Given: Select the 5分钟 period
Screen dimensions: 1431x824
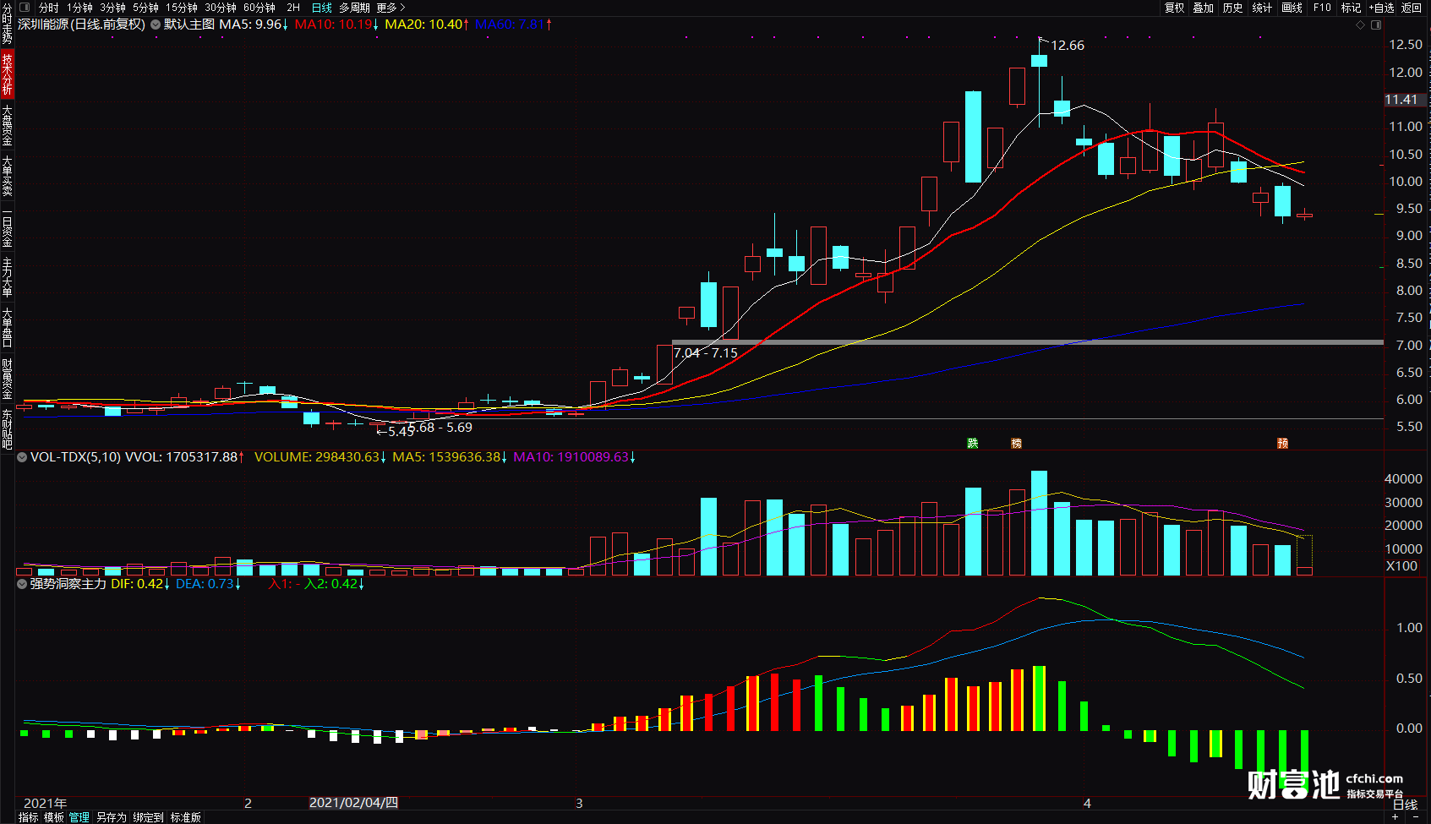Looking at the screenshot, I should pyautogui.click(x=145, y=8).
